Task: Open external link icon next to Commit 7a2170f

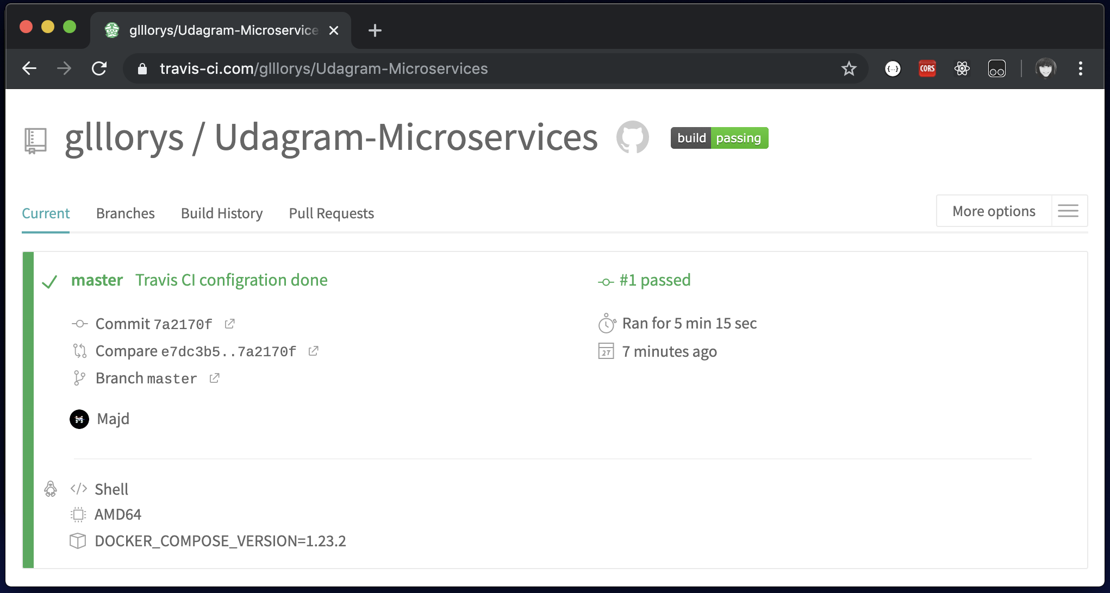Action: click(x=230, y=324)
